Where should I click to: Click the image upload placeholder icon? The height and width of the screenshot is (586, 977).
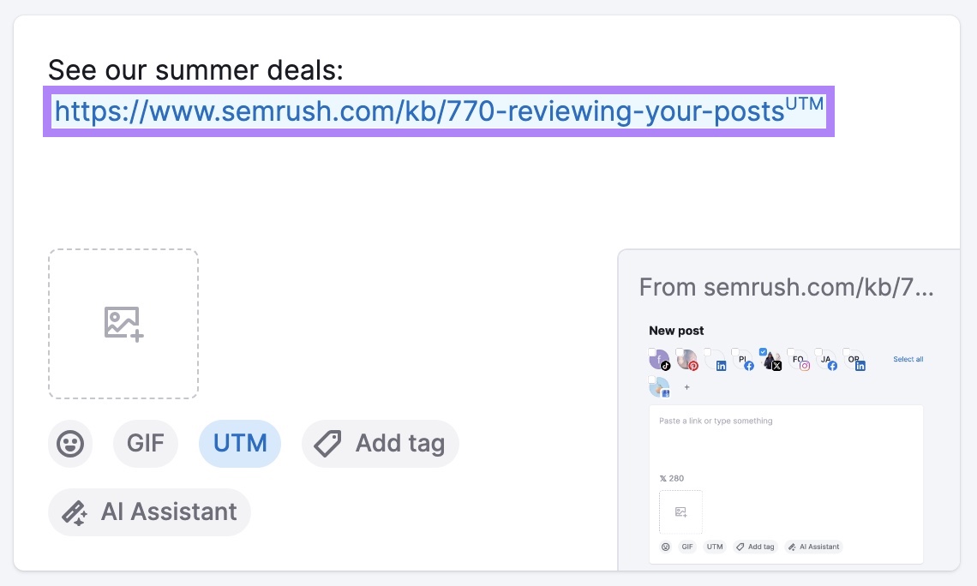coord(123,323)
